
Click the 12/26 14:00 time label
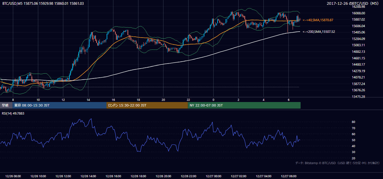pos(88,176)
